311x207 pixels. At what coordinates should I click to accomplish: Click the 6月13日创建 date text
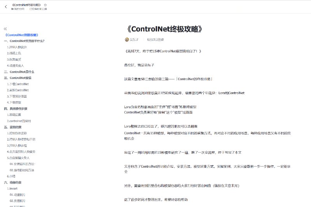coord(155,40)
